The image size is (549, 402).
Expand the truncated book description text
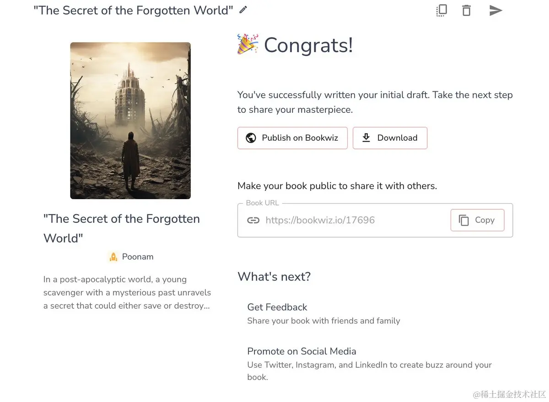point(127,292)
